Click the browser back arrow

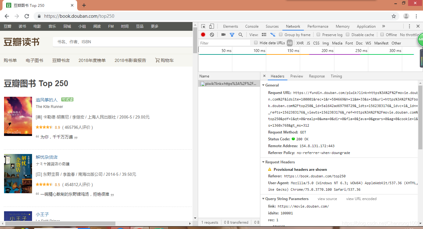pos(7,16)
